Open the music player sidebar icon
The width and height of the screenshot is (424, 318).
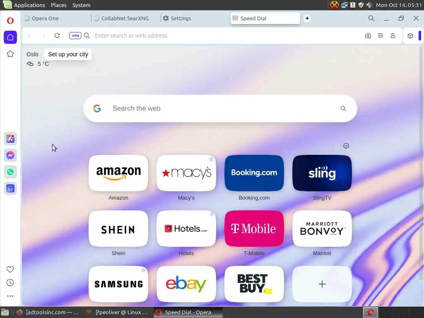tap(10, 188)
